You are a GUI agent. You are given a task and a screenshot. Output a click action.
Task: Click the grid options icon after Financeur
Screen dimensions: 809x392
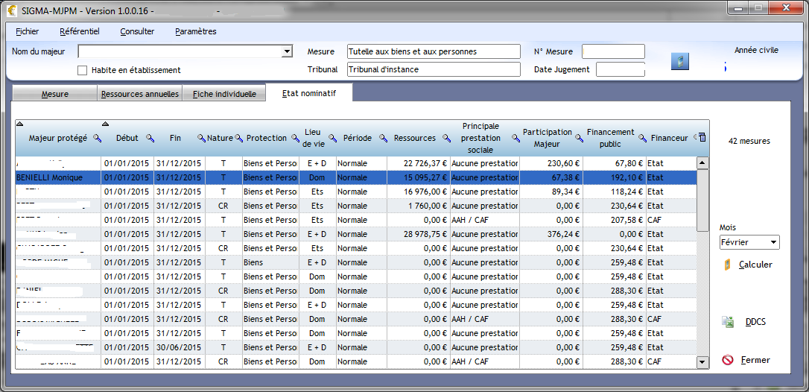[702, 138]
